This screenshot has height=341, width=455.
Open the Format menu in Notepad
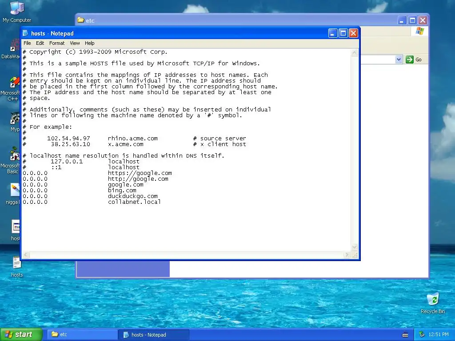57,43
